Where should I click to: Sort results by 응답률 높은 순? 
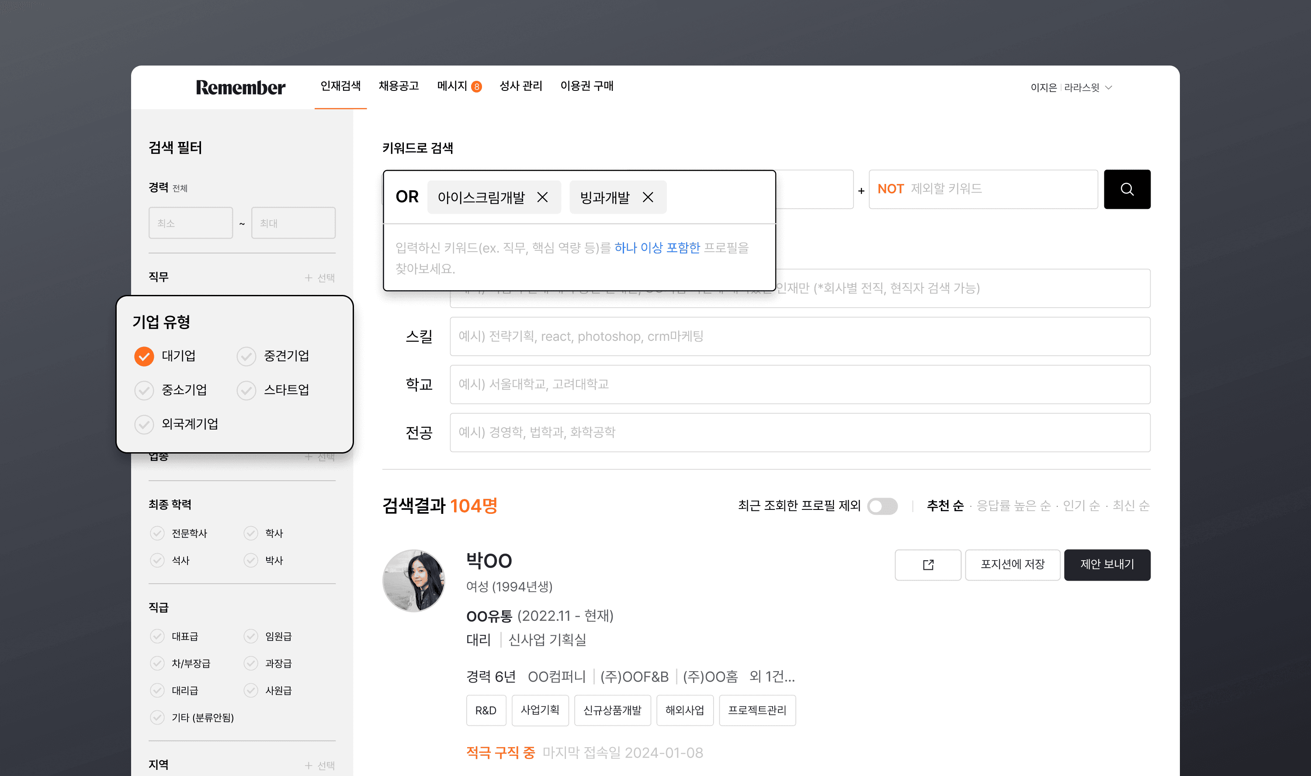1013,506
